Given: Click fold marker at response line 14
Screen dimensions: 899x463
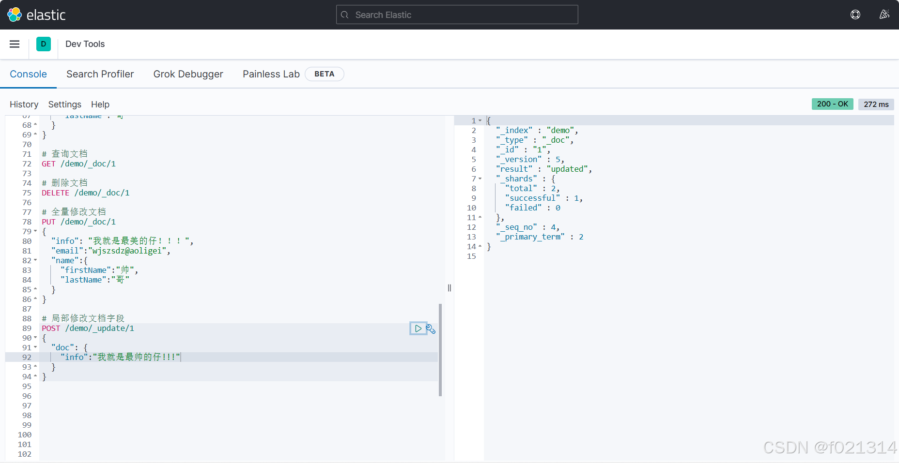Looking at the screenshot, I should tap(480, 246).
